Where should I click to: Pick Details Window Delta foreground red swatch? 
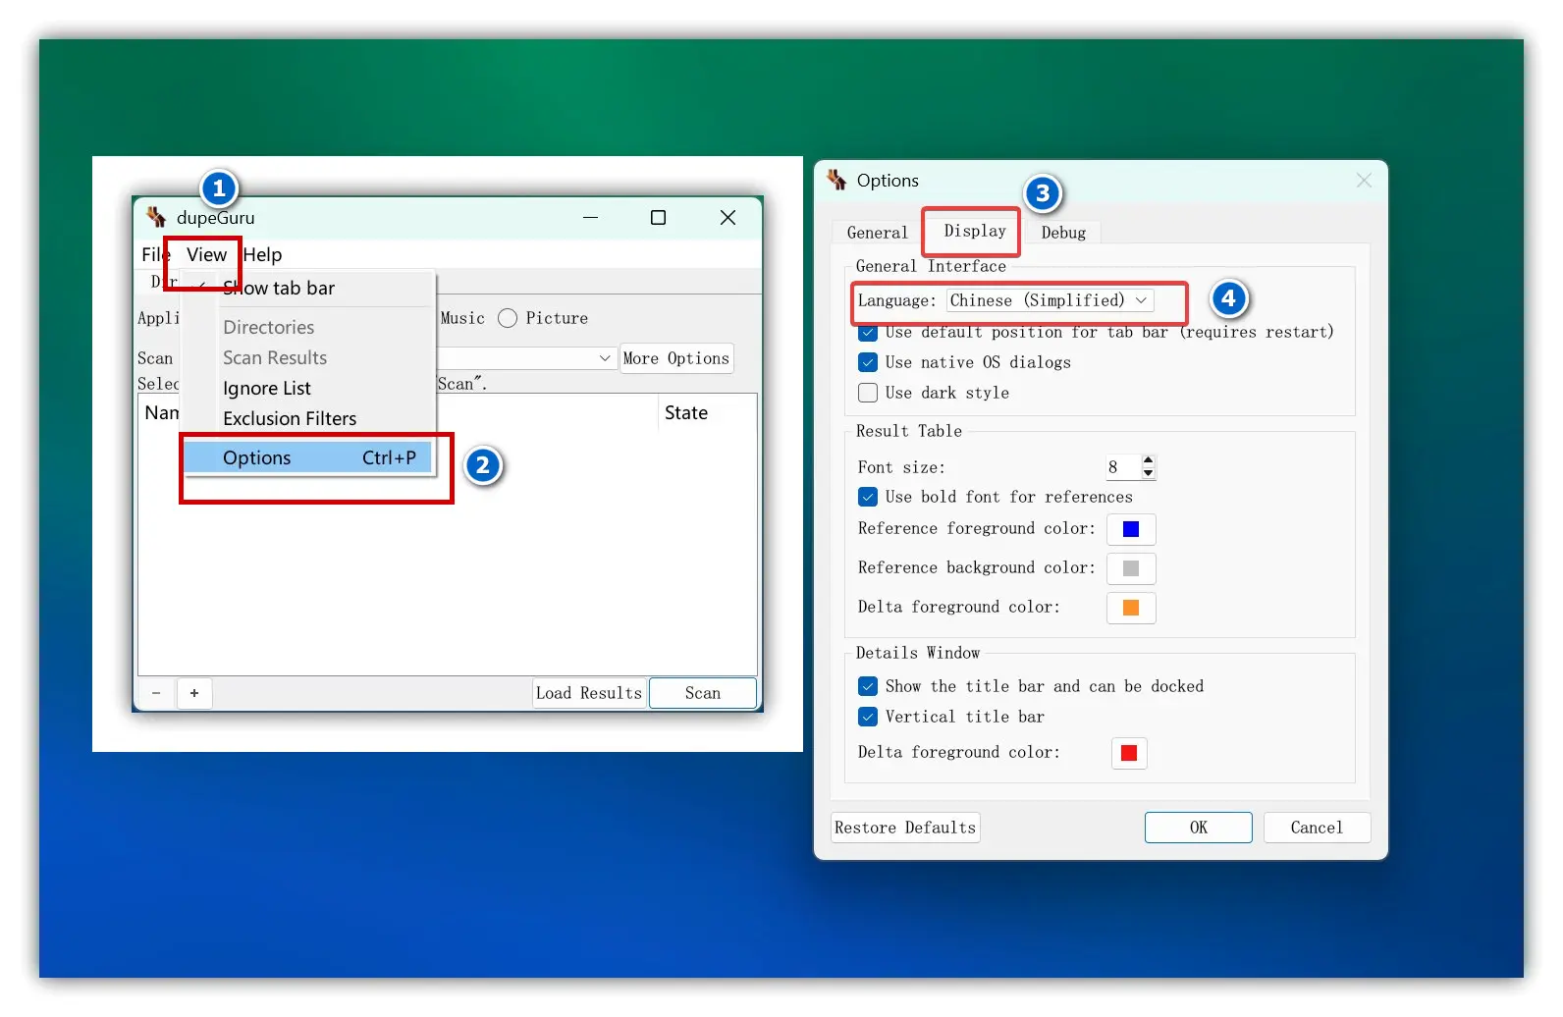pos(1129,753)
